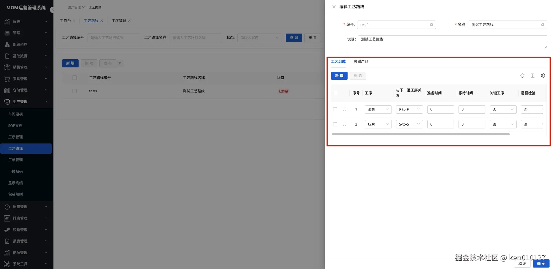The width and height of the screenshot is (553, 269).
Task: Click 新增 in route list toolbar
Action: (x=70, y=63)
